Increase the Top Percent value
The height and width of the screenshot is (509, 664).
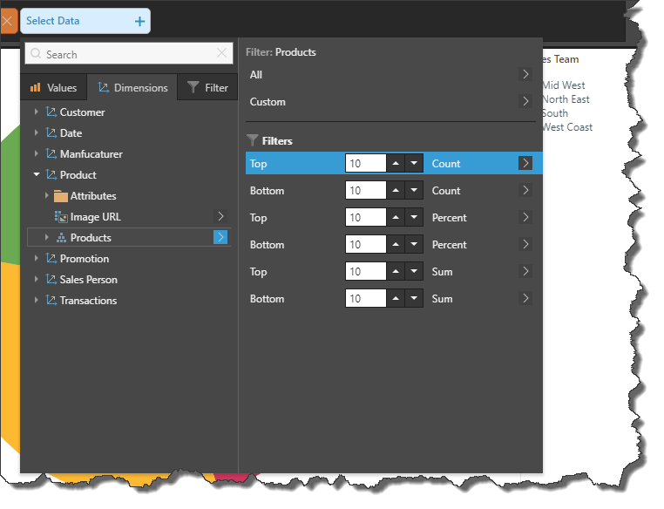[397, 217]
